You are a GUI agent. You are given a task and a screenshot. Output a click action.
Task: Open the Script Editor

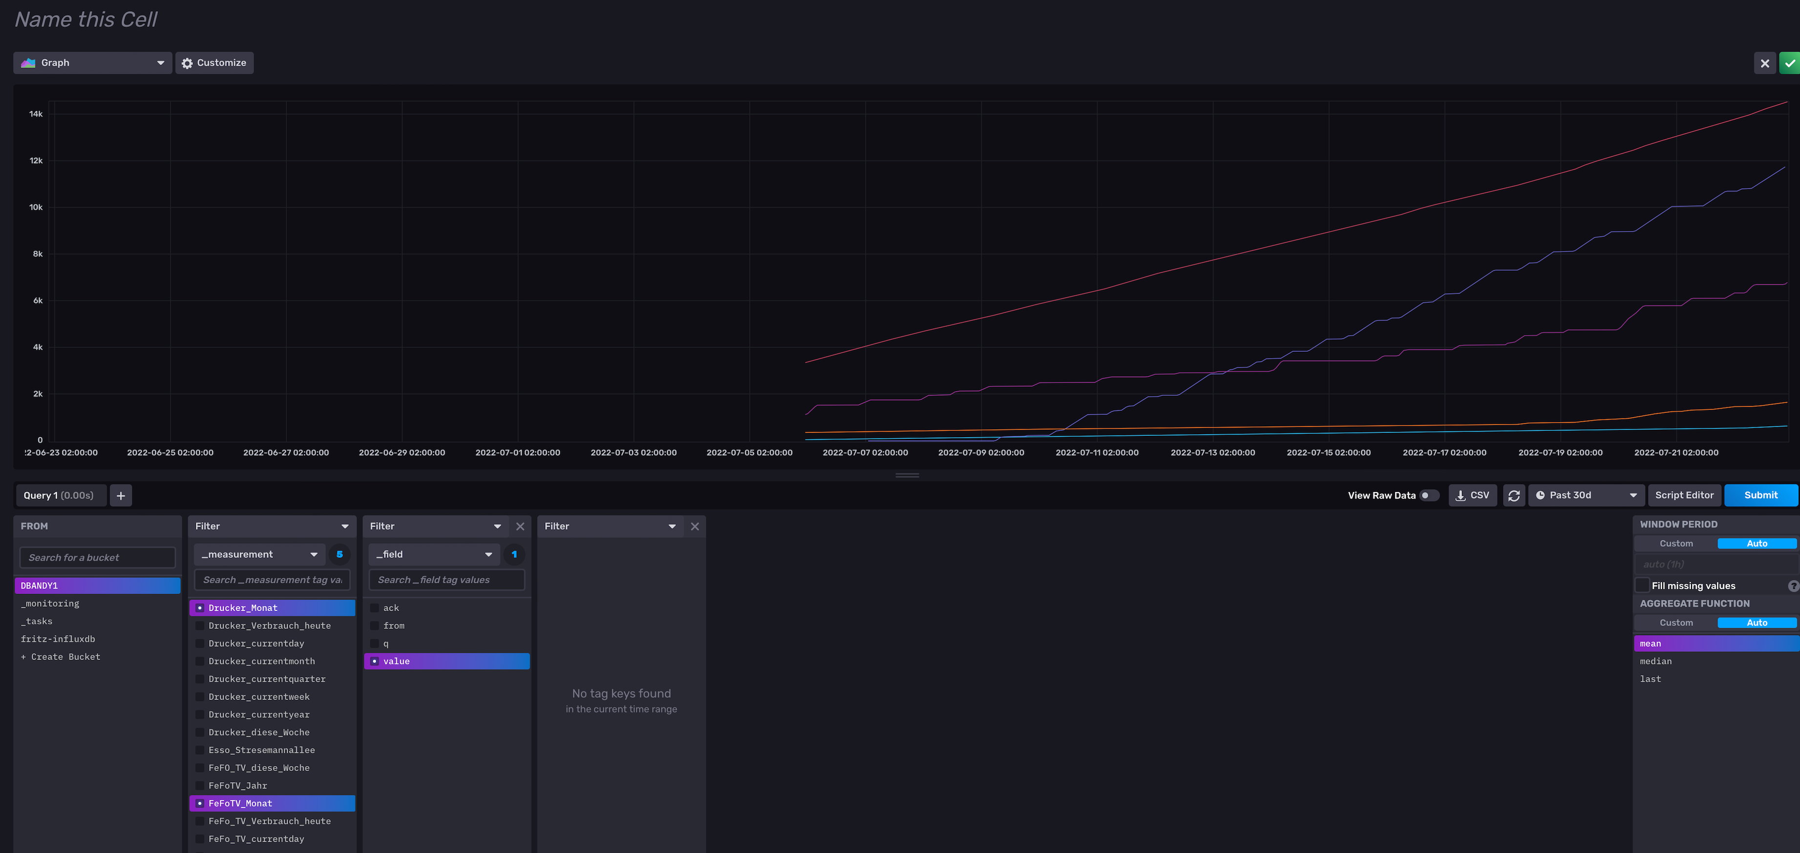(x=1684, y=495)
